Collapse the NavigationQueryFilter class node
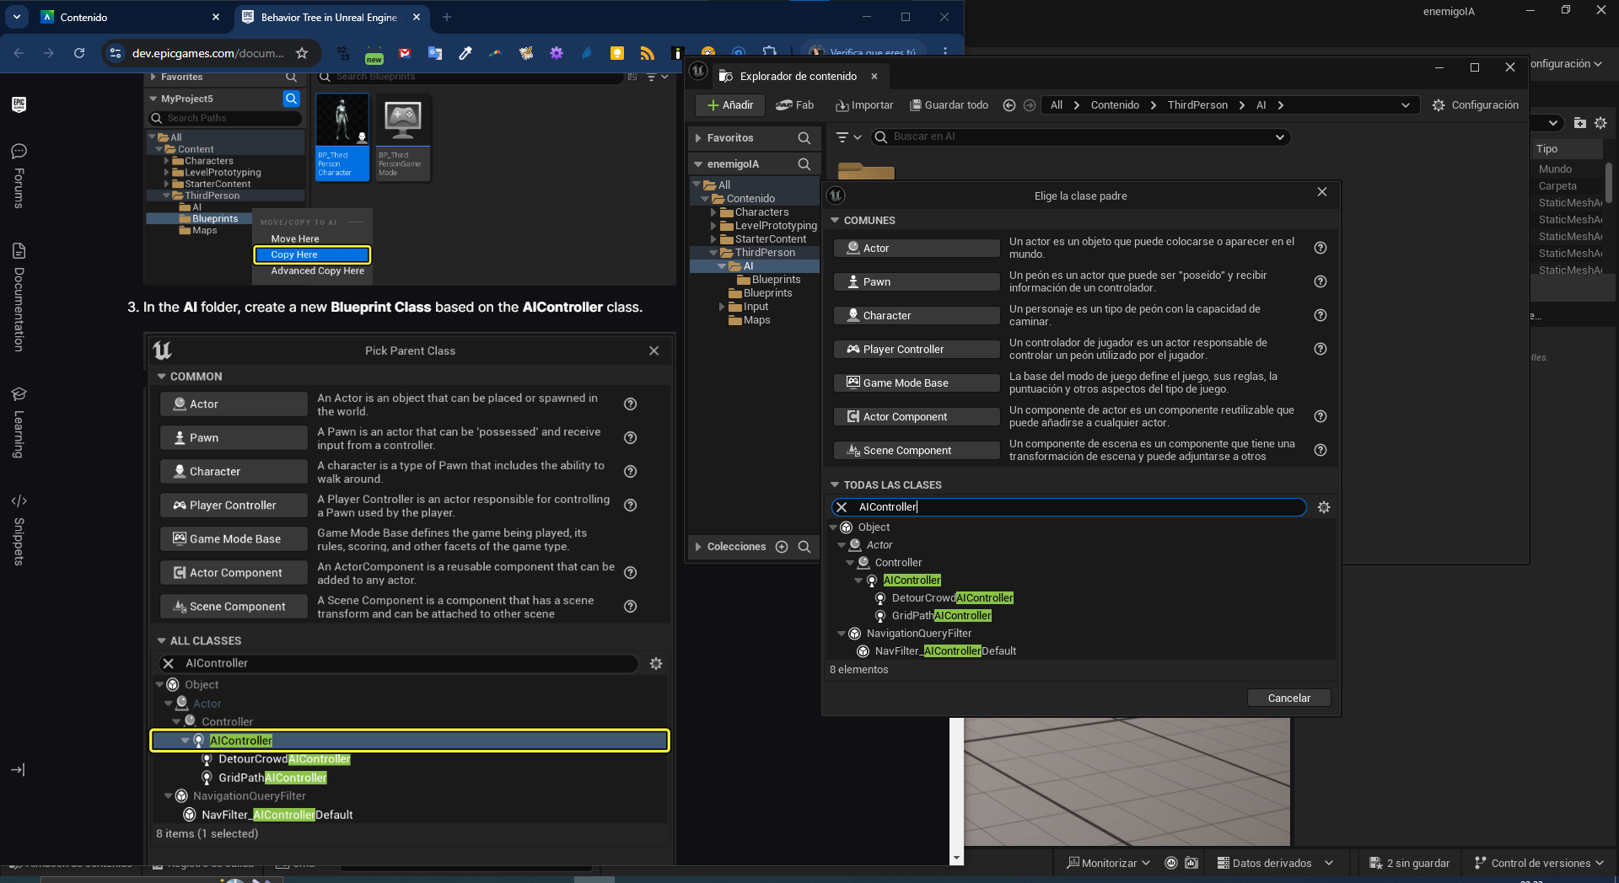 (842, 634)
